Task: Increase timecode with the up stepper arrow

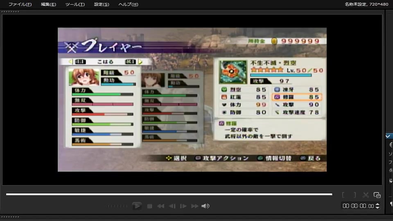Action: (377, 205)
